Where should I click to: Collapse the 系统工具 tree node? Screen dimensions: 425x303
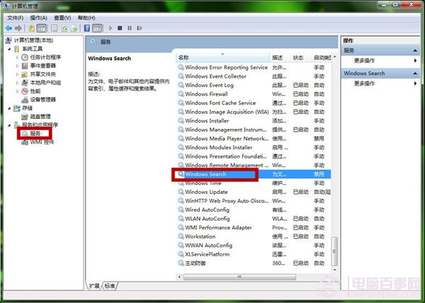tap(9, 49)
